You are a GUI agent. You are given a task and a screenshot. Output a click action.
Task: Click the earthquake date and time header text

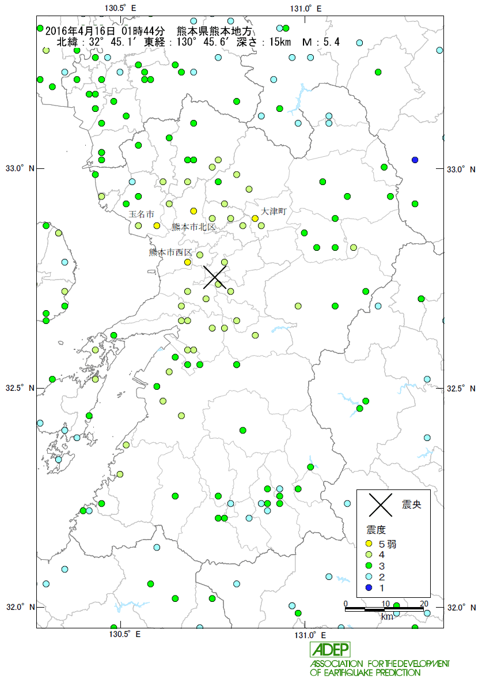[149, 31]
